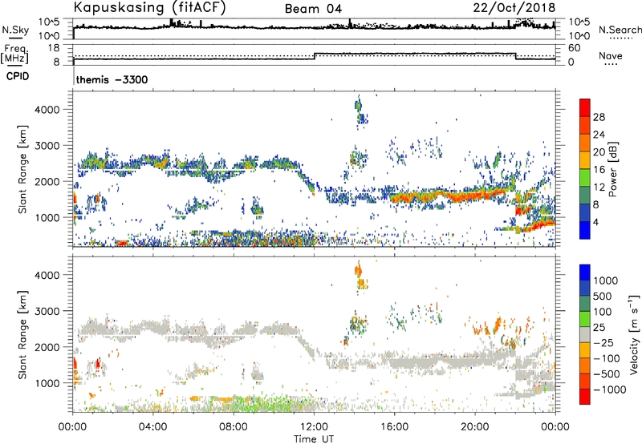
Task: Click the 'N.Search' legend label
Action: click(620, 30)
